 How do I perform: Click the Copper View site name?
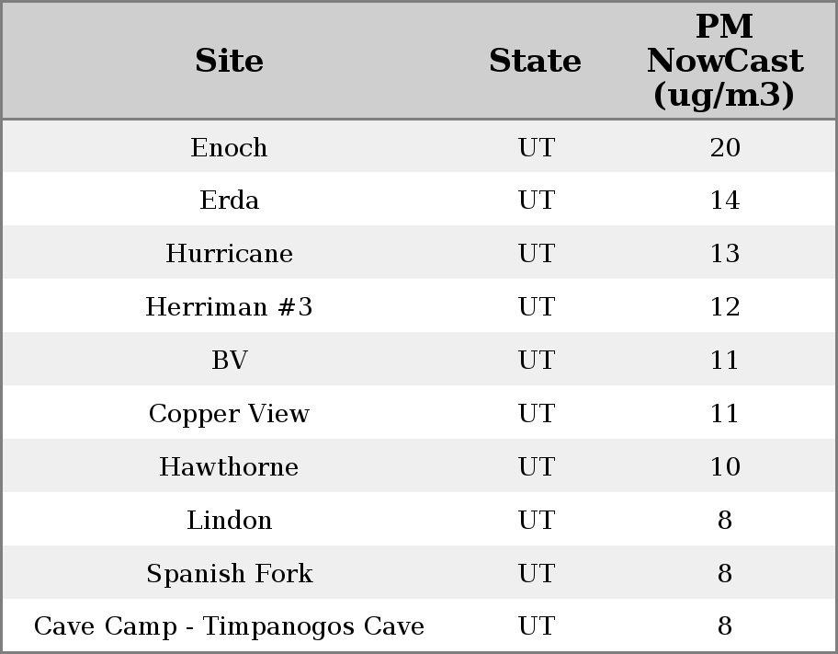229,414
